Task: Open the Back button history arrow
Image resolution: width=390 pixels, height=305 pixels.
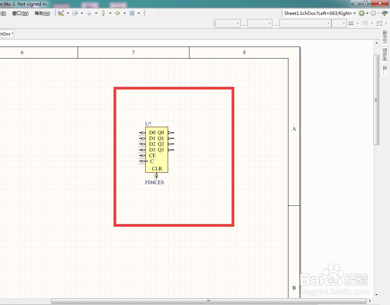Action: click(367, 13)
